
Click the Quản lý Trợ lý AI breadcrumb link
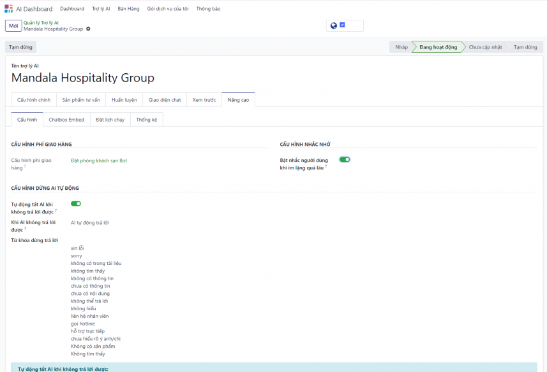[x=41, y=22]
